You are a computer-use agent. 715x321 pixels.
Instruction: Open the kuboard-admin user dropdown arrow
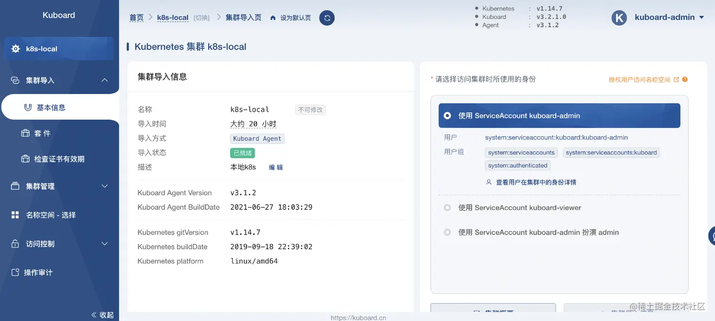pyautogui.click(x=701, y=17)
